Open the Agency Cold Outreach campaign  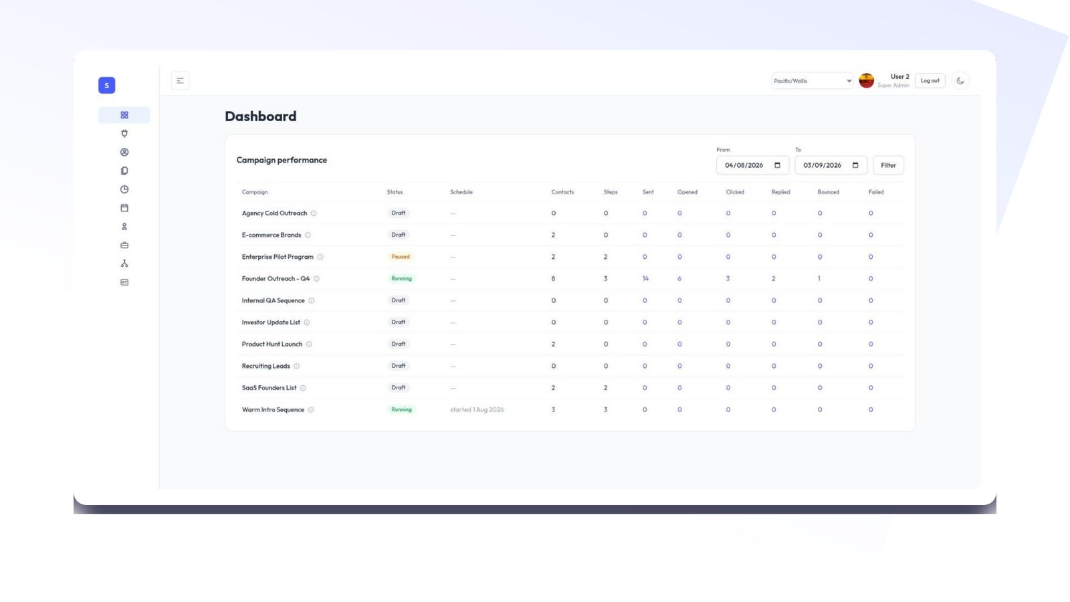tap(274, 213)
